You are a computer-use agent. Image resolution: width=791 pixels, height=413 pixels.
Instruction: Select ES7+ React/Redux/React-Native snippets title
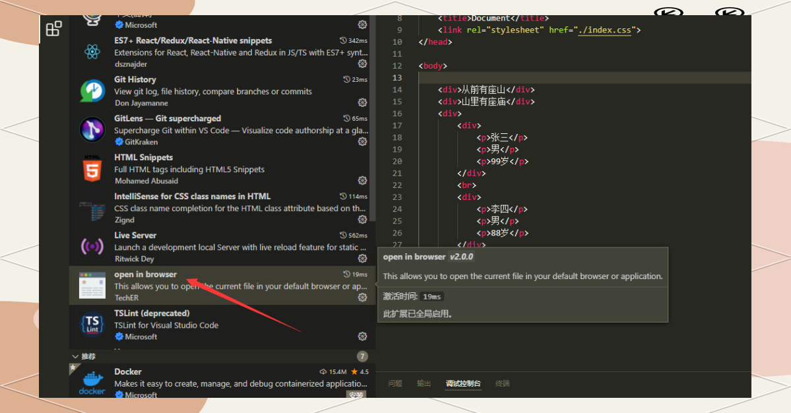click(193, 40)
